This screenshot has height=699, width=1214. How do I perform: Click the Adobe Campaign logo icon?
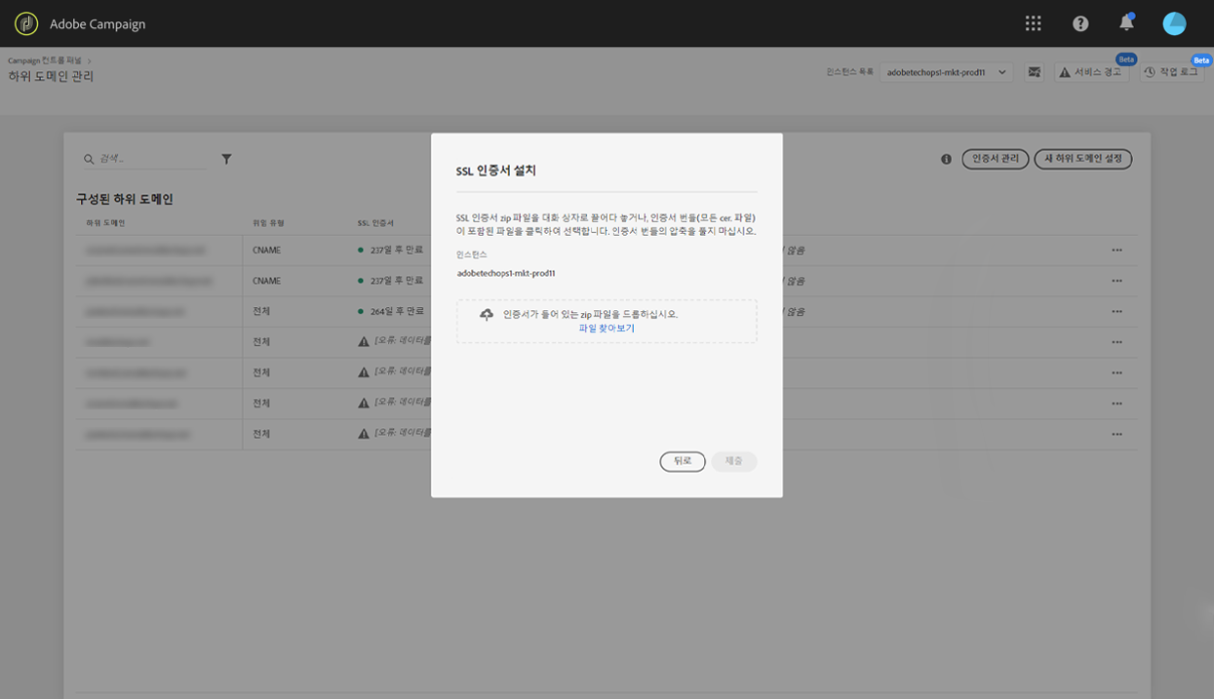pos(26,23)
